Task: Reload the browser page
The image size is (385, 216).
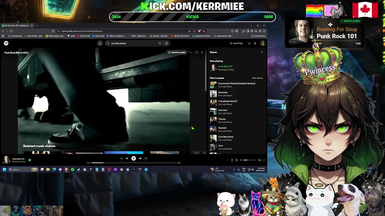Action: pos(11,31)
